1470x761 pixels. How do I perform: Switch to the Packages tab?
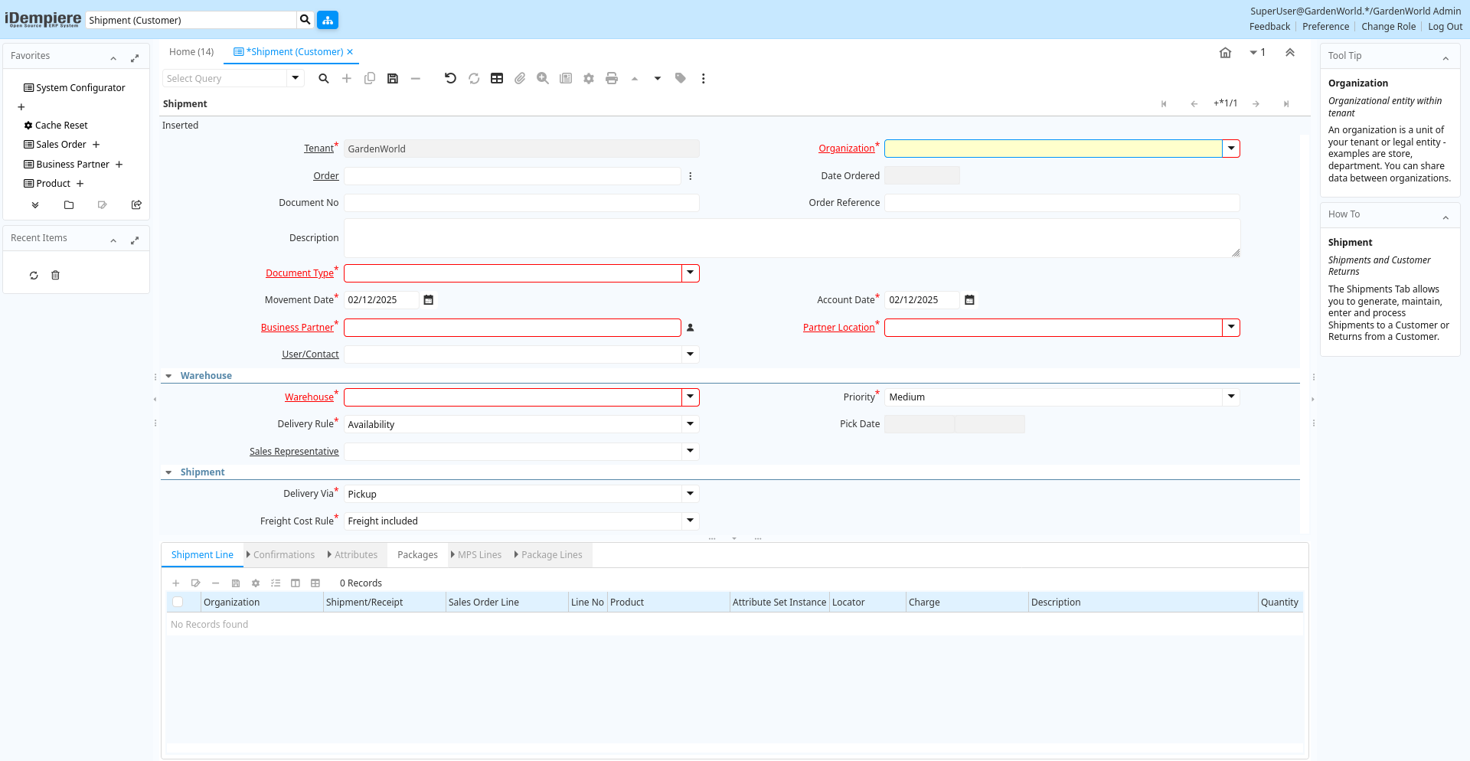[x=417, y=555]
